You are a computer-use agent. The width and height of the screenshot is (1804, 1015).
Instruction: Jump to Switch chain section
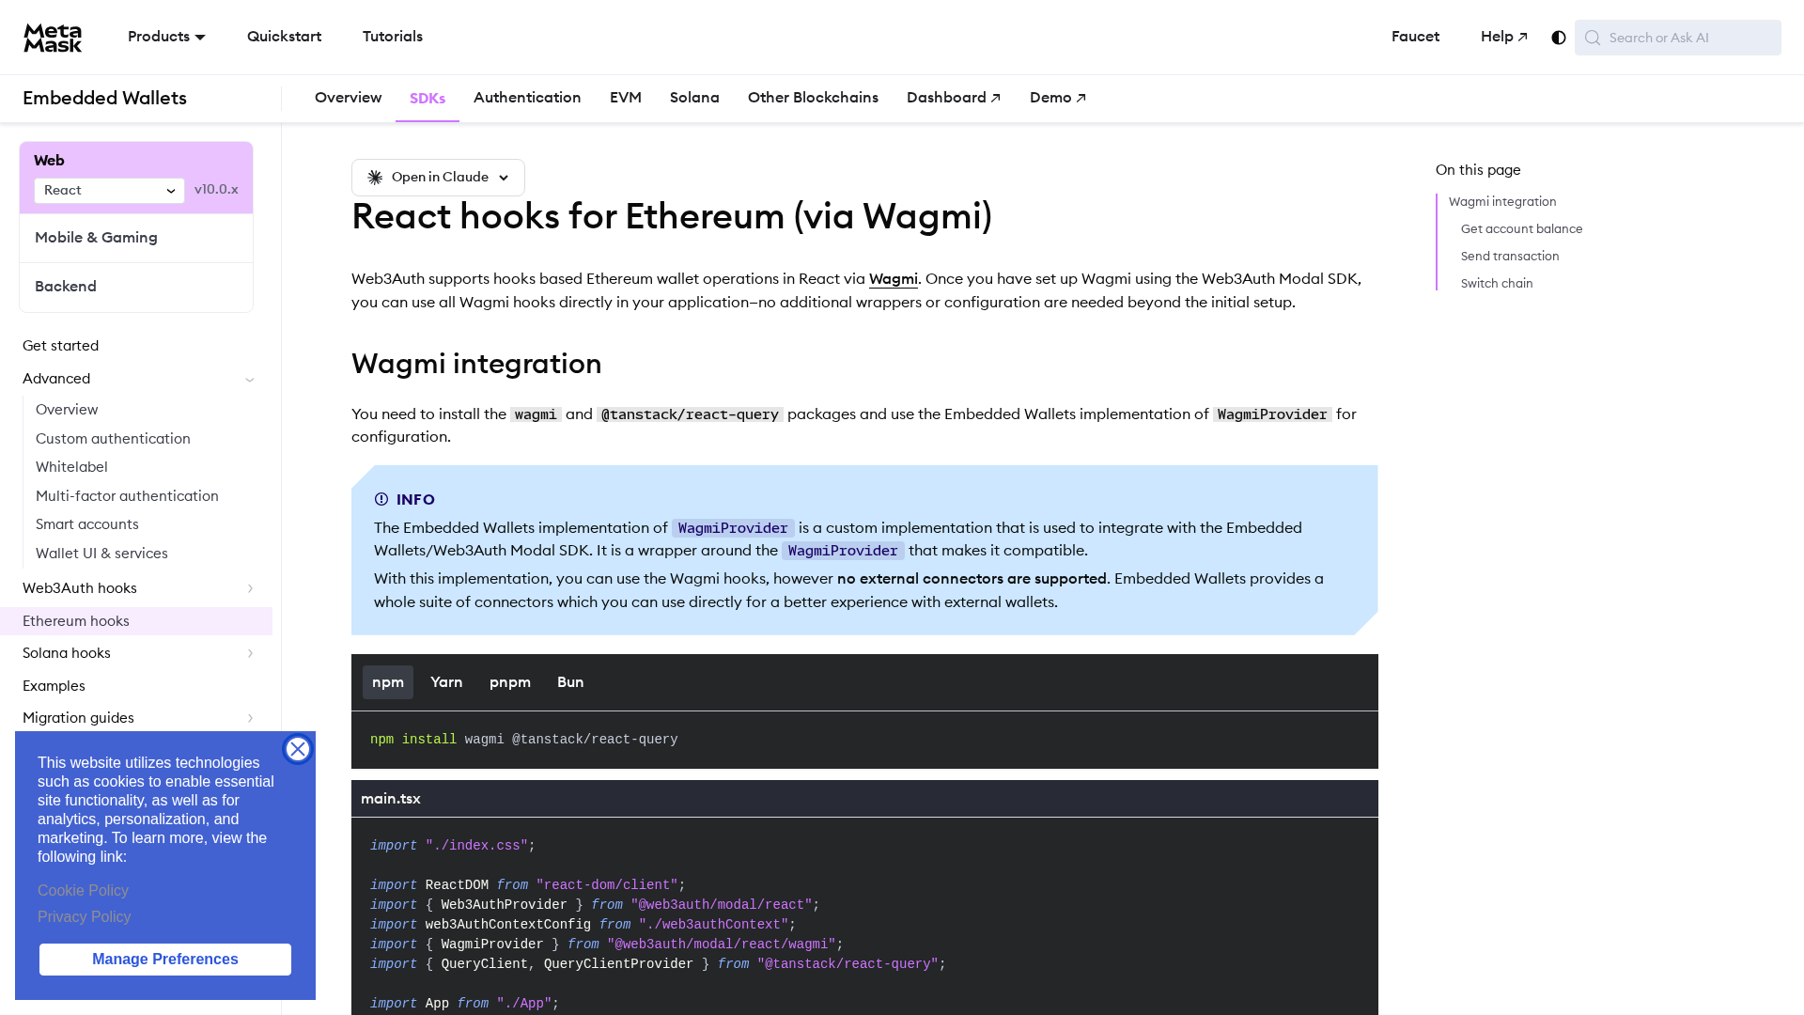(x=1497, y=284)
